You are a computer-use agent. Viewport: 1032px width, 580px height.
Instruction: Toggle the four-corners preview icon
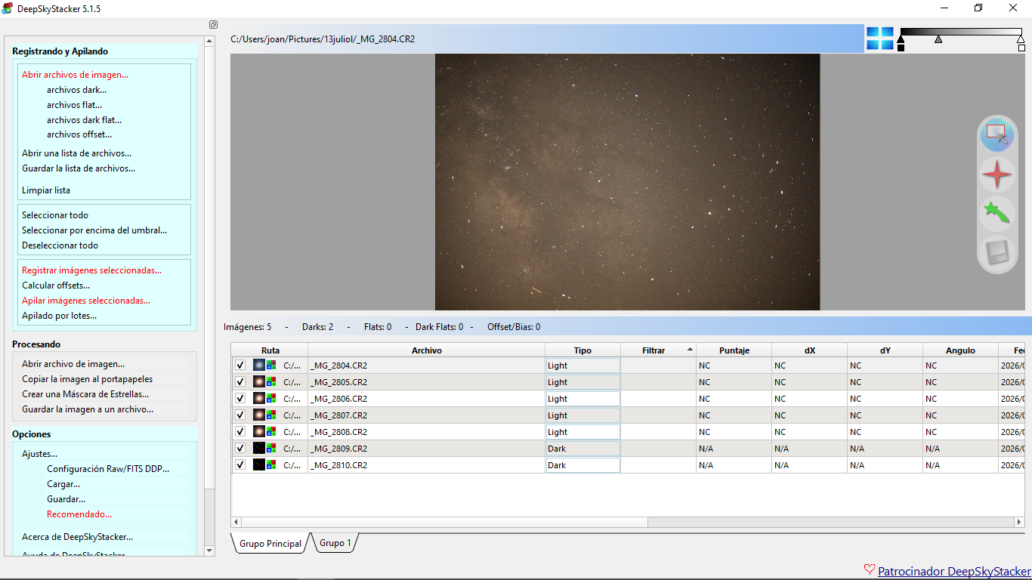[879, 39]
